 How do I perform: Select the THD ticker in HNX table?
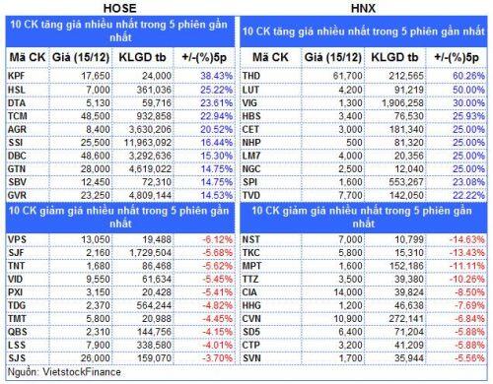click(x=251, y=76)
